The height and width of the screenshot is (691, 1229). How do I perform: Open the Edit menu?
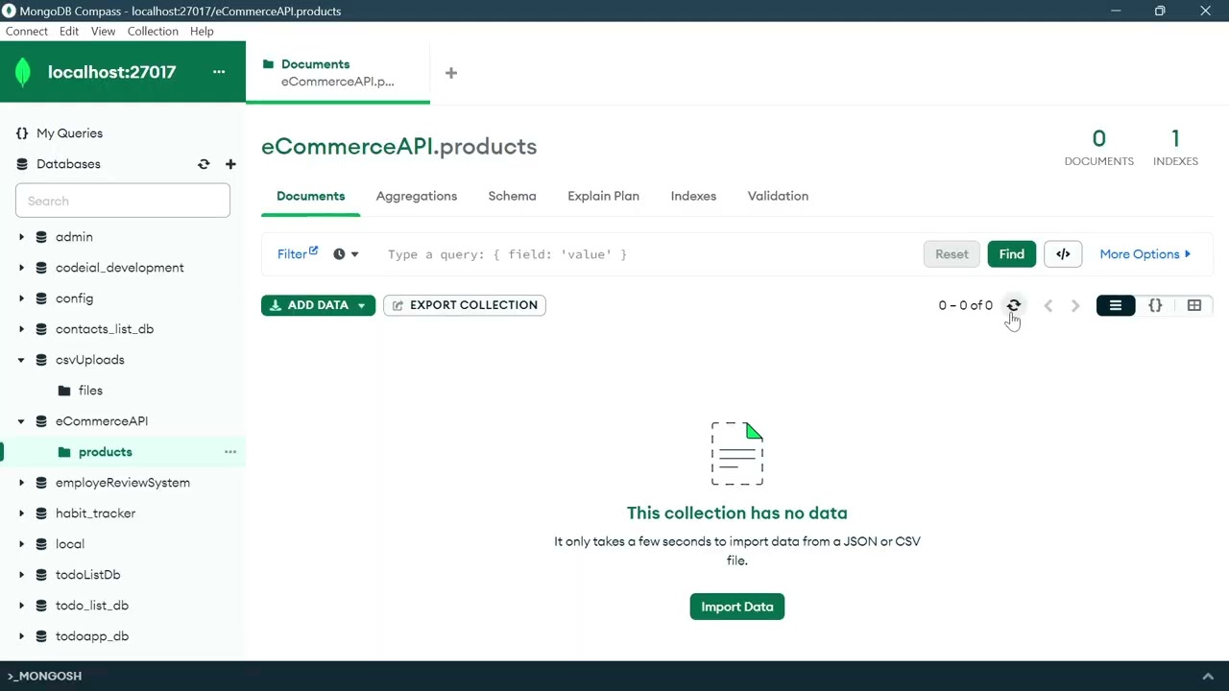coord(69,31)
